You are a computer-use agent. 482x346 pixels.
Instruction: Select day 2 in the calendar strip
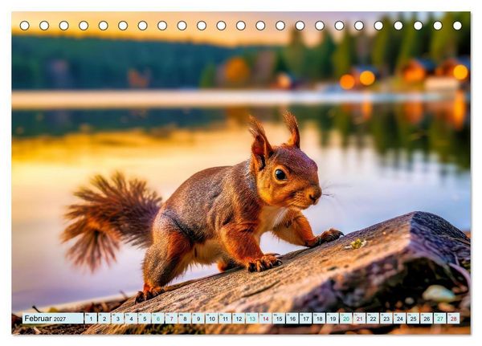click(x=104, y=319)
